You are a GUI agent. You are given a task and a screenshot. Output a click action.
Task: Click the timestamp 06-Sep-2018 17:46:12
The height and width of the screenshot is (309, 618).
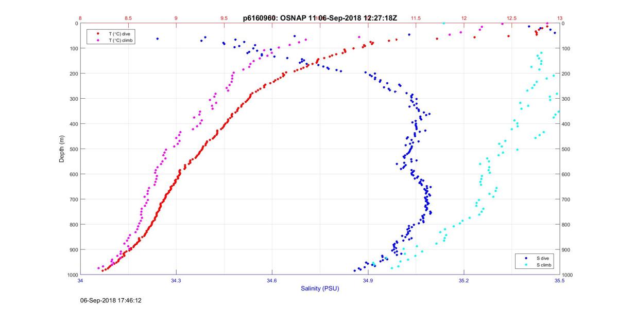110,300
